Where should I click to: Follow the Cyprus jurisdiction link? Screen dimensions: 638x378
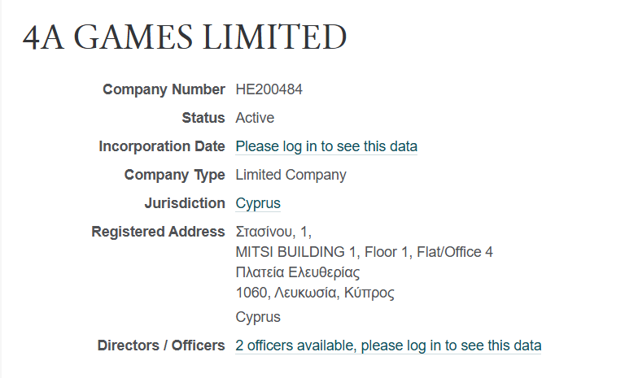tap(258, 203)
